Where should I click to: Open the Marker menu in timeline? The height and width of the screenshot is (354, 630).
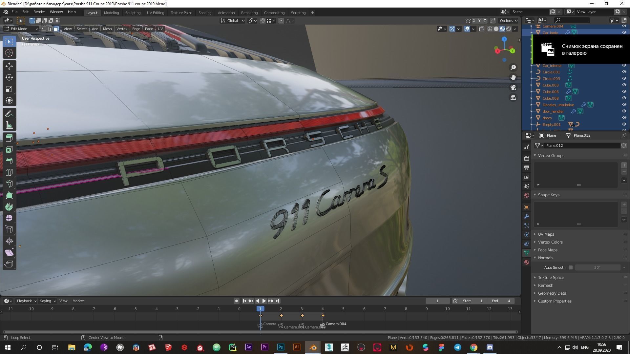coord(78,301)
